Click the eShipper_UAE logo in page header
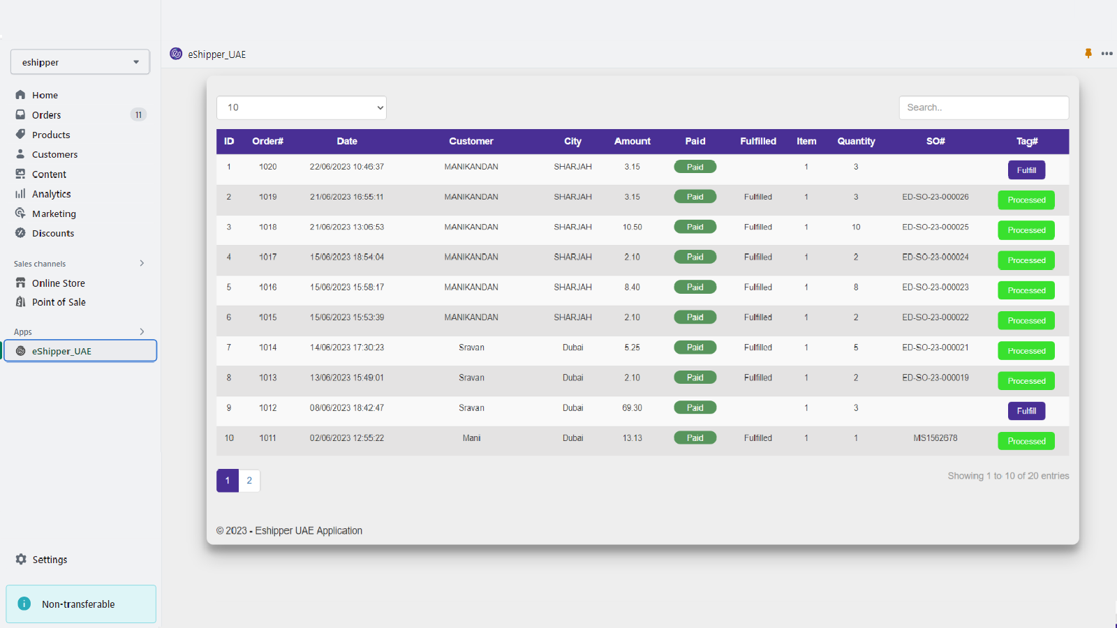The height and width of the screenshot is (628, 1117). point(176,54)
